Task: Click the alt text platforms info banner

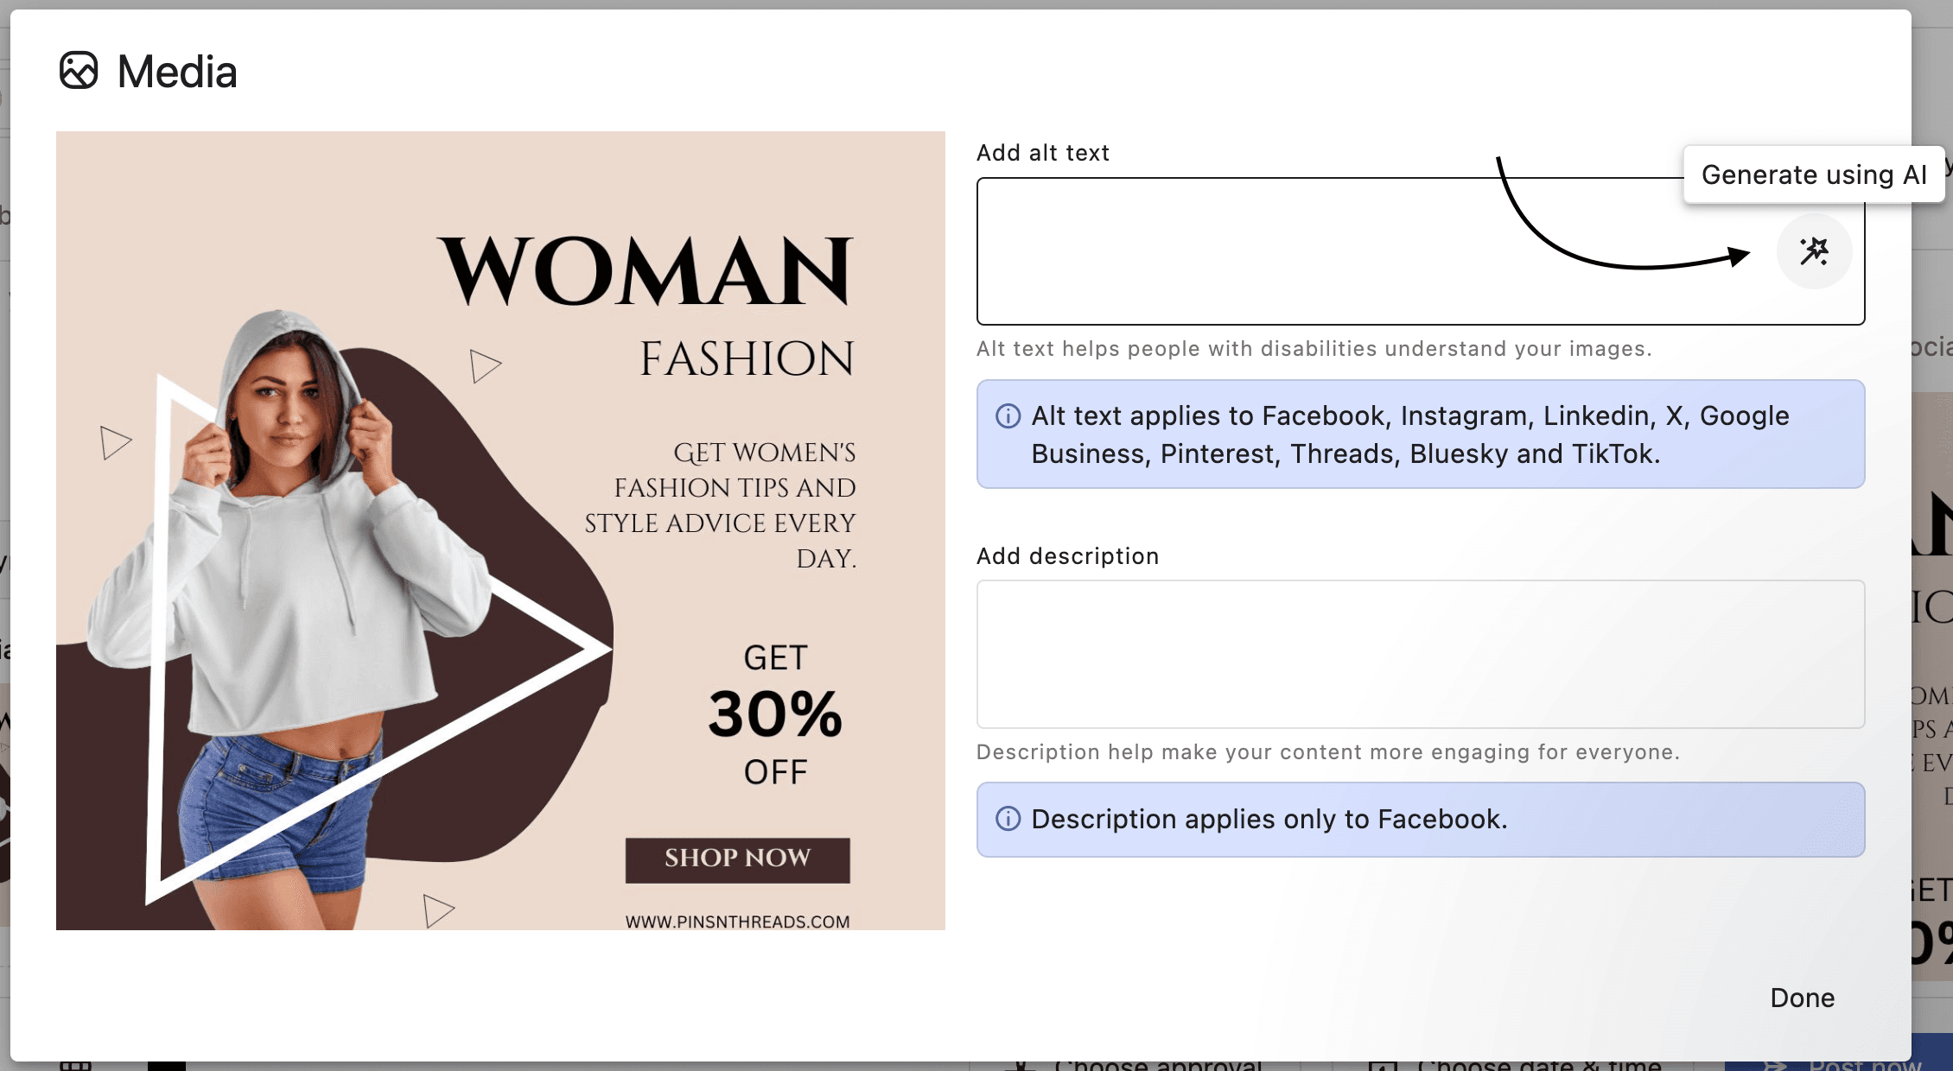Action: (x=1420, y=434)
